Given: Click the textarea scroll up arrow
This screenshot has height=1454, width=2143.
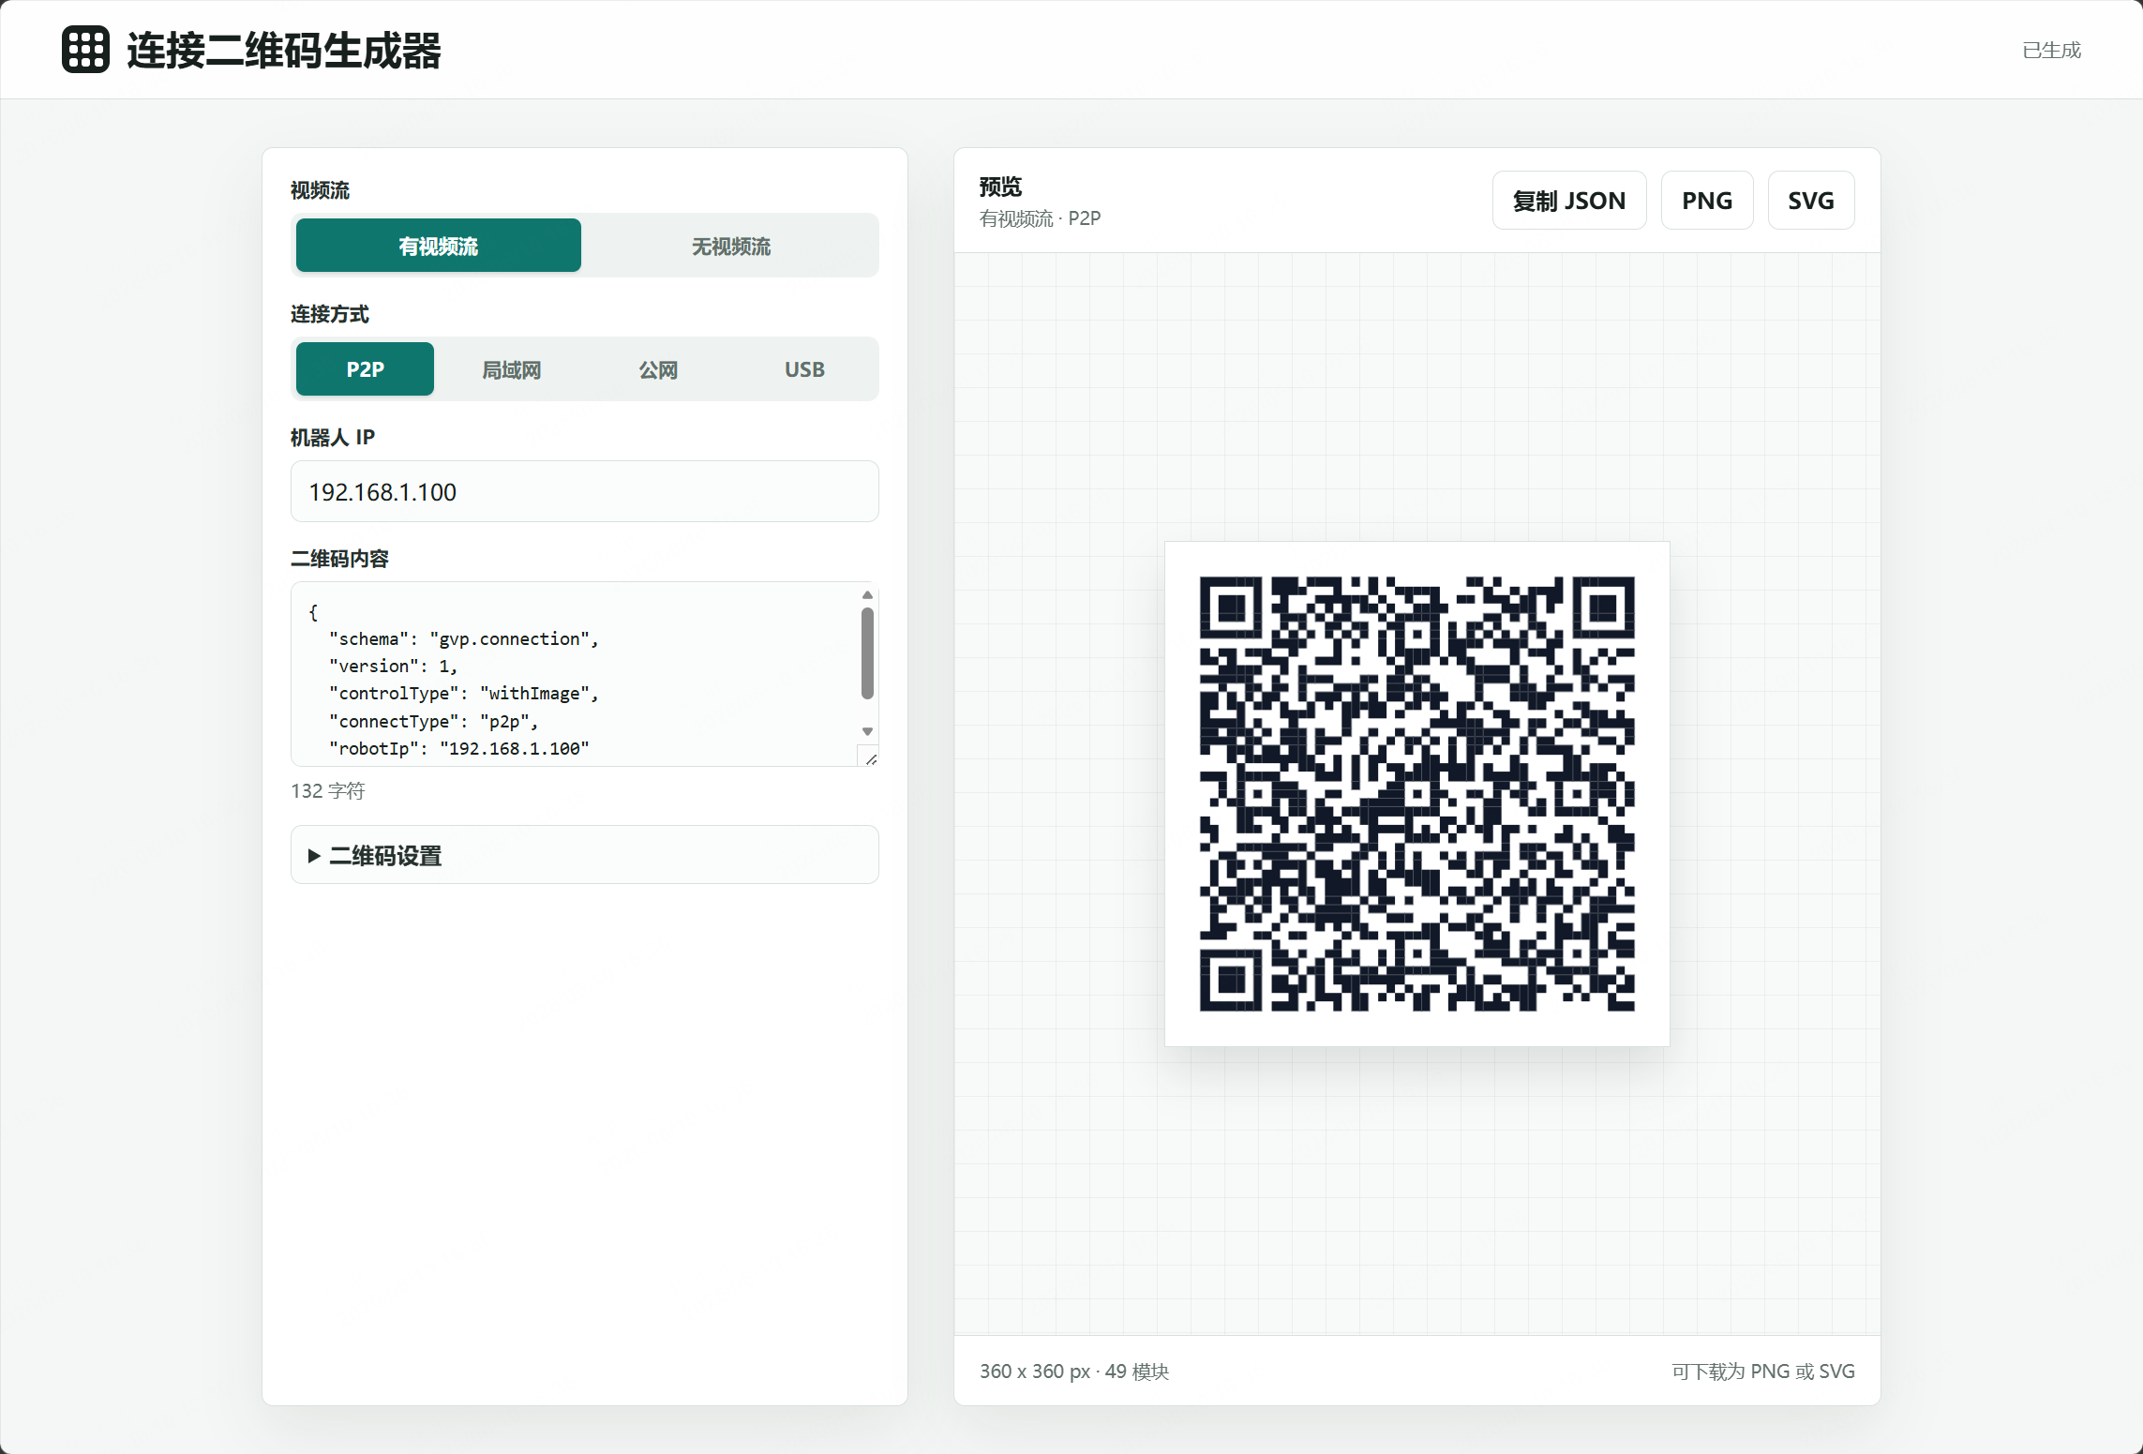Looking at the screenshot, I should coord(867,594).
